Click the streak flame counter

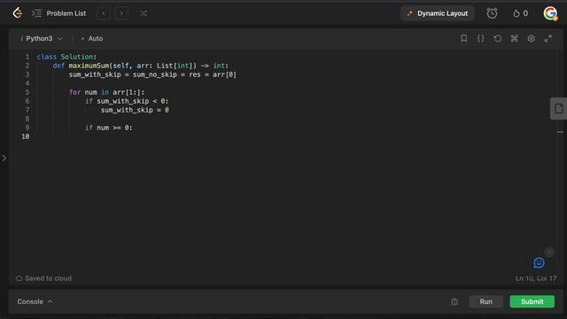coord(520,13)
